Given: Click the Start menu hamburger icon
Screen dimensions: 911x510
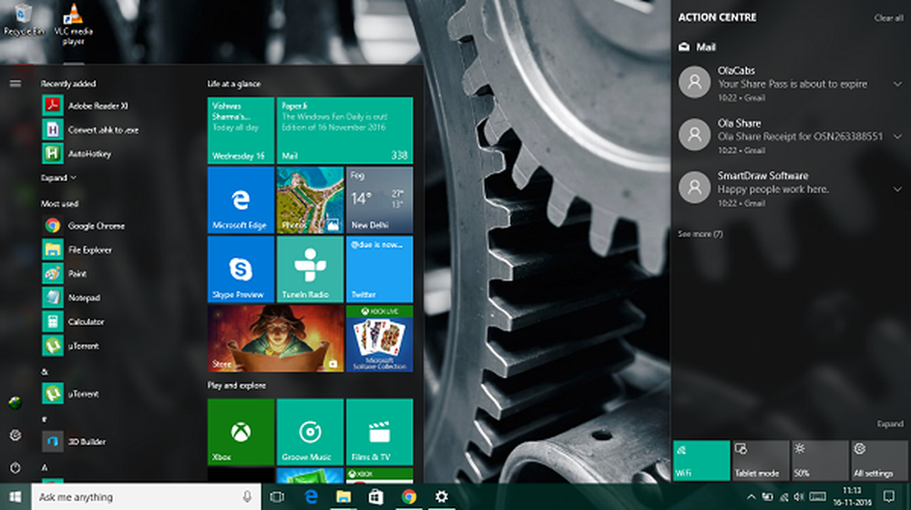Looking at the screenshot, I should 15,84.
